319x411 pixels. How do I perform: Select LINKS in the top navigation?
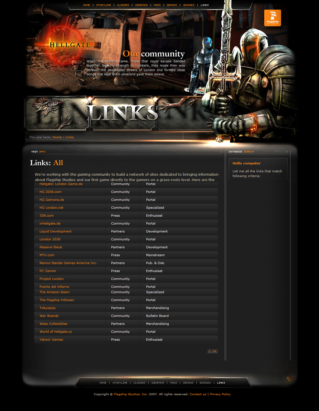(205, 5)
